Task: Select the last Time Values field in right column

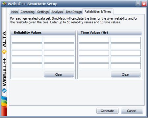Action: click(x=126, y=66)
